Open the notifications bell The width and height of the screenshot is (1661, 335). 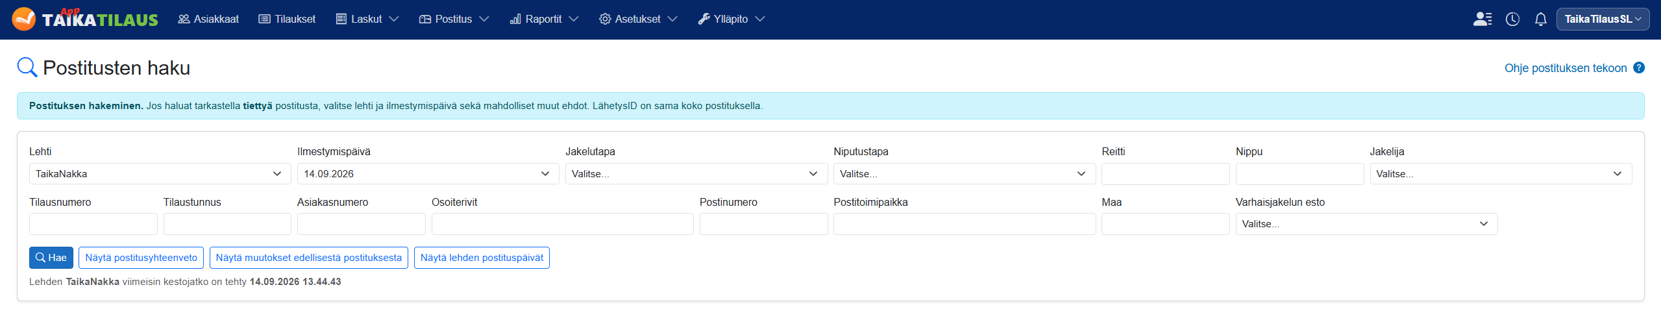1540,19
